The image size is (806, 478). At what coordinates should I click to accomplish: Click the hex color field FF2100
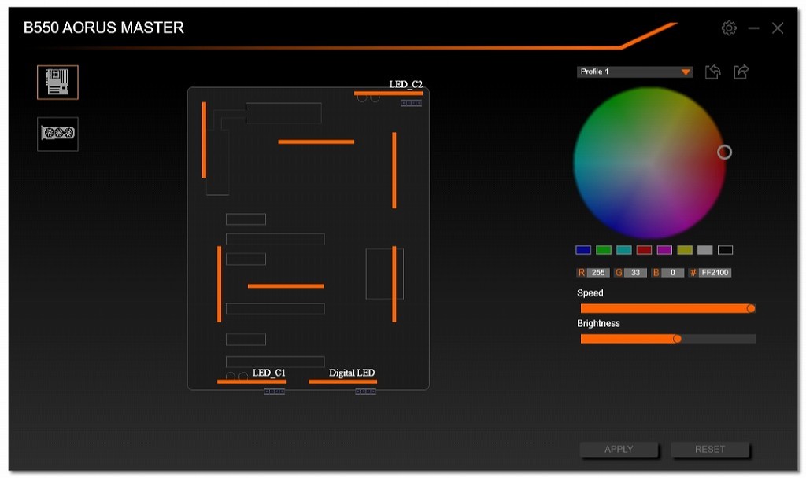715,273
